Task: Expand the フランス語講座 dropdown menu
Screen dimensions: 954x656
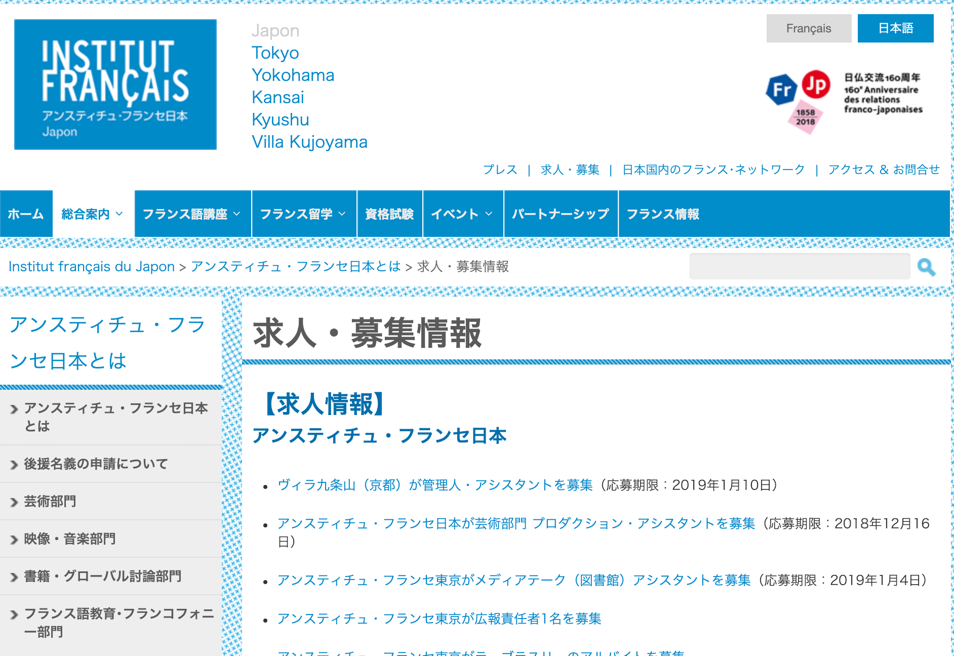Action: tap(193, 214)
